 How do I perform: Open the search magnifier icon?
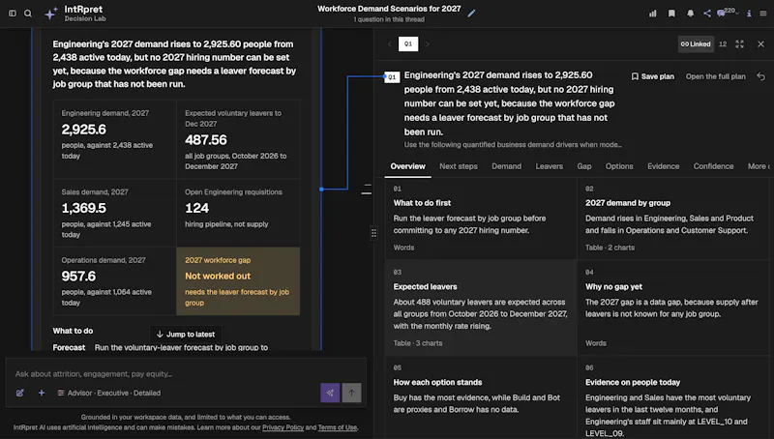click(x=28, y=14)
